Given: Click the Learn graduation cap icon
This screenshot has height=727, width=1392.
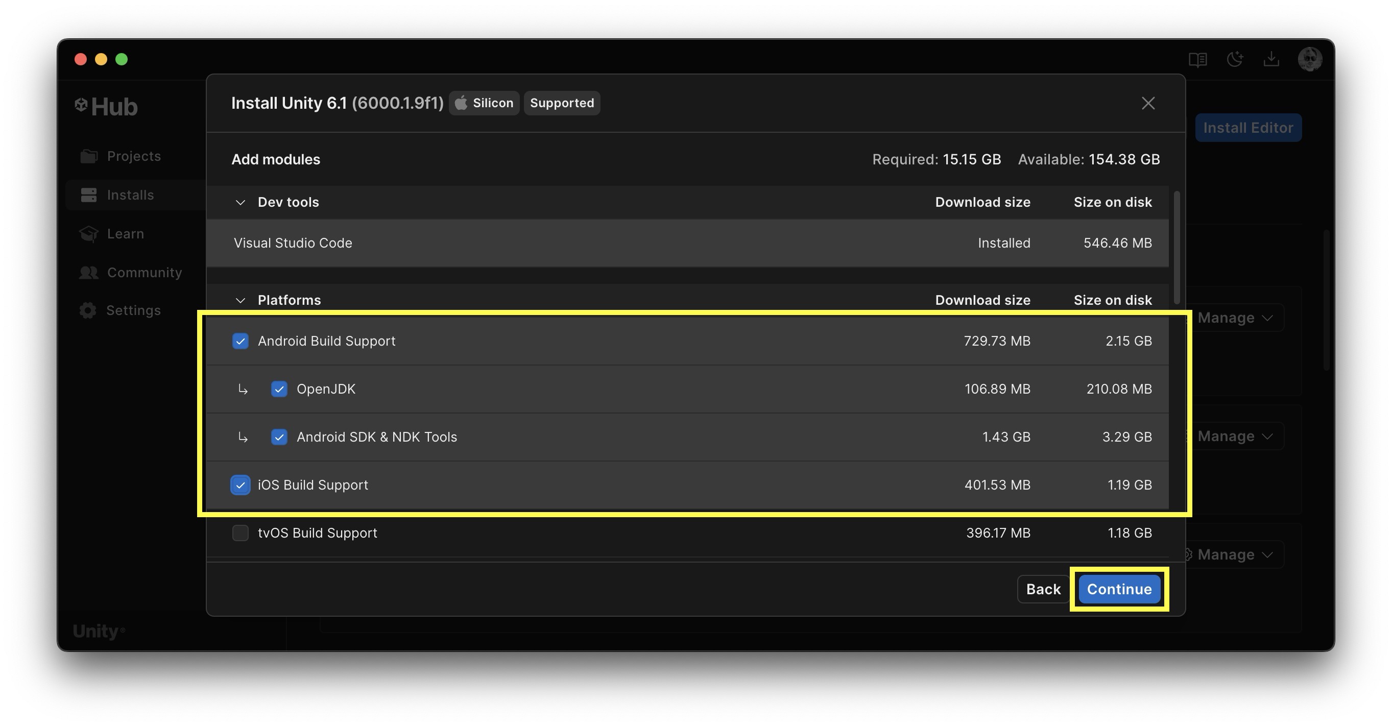Looking at the screenshot, I should coord(89,233).
